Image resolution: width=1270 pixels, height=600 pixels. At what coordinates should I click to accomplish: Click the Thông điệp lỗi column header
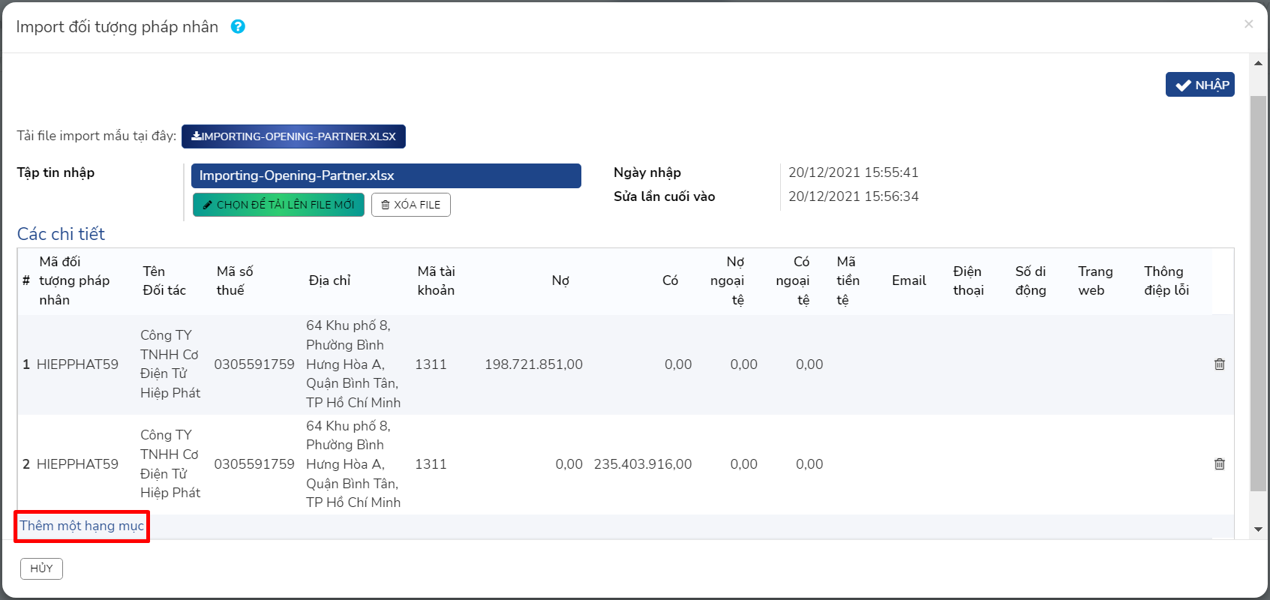tap(1166, 280)
